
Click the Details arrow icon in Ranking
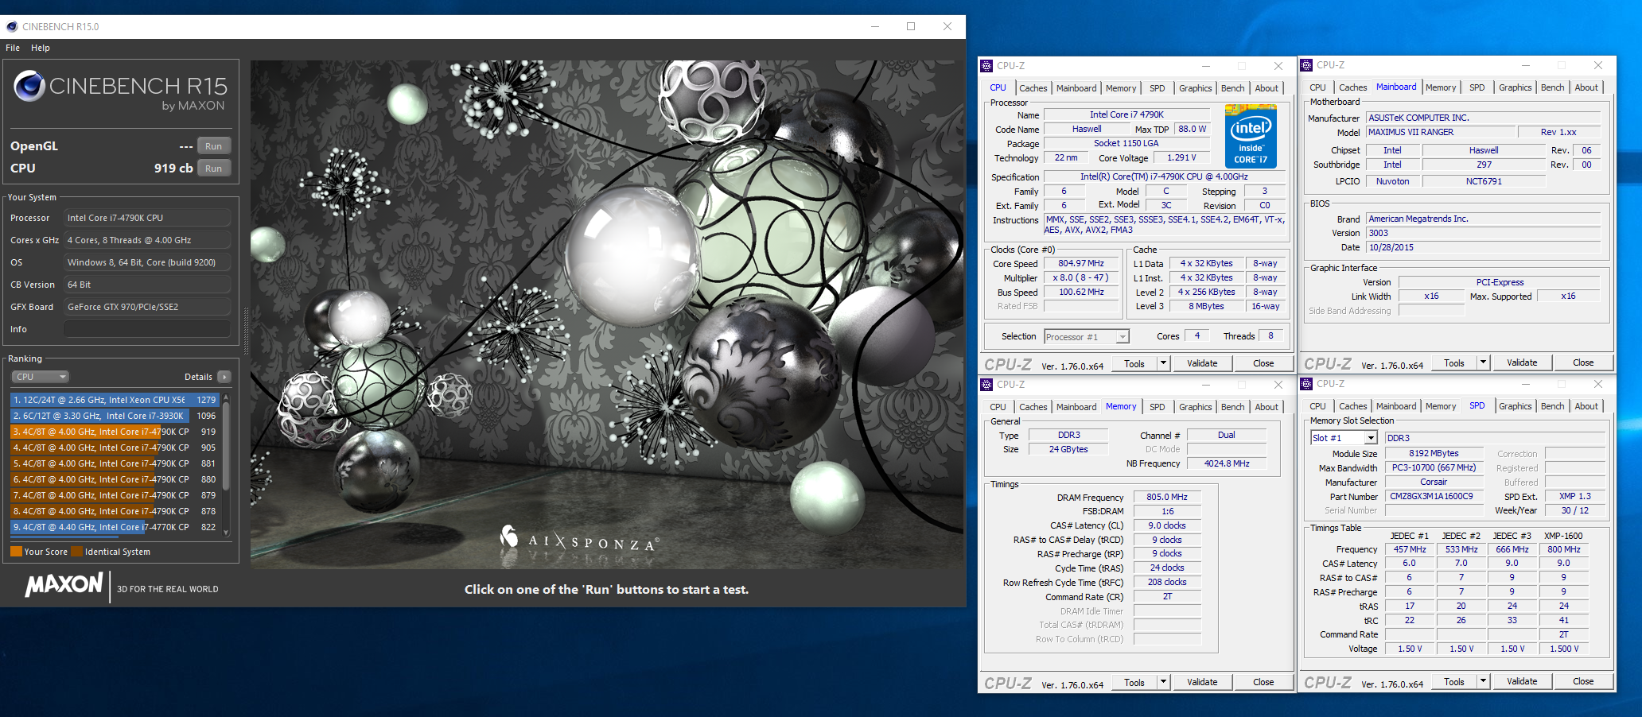224,377
